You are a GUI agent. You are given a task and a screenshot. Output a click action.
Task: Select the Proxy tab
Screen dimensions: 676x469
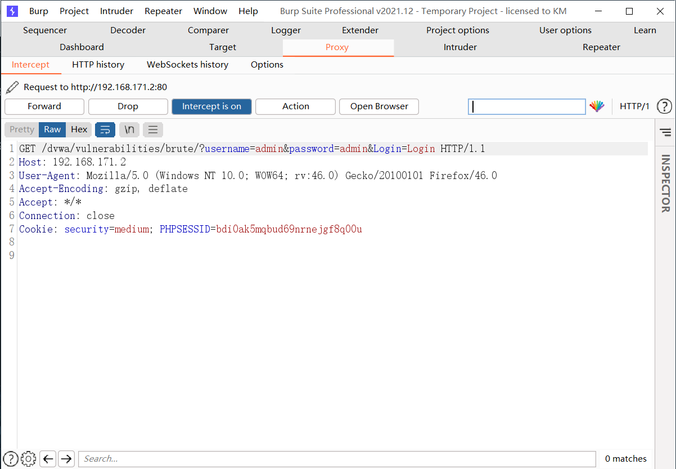pyautogui.click(x=337, y=47)
